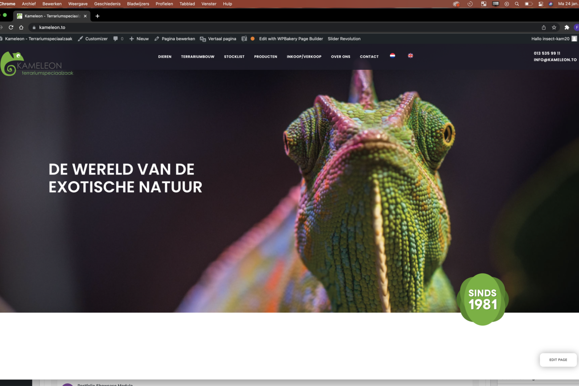Open macOS Control Center toggle icon
579x386 pixels.
541,4
